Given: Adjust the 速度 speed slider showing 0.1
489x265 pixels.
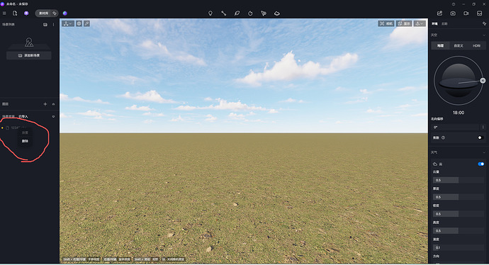Looking at the screenshot, I should [458, 247].
